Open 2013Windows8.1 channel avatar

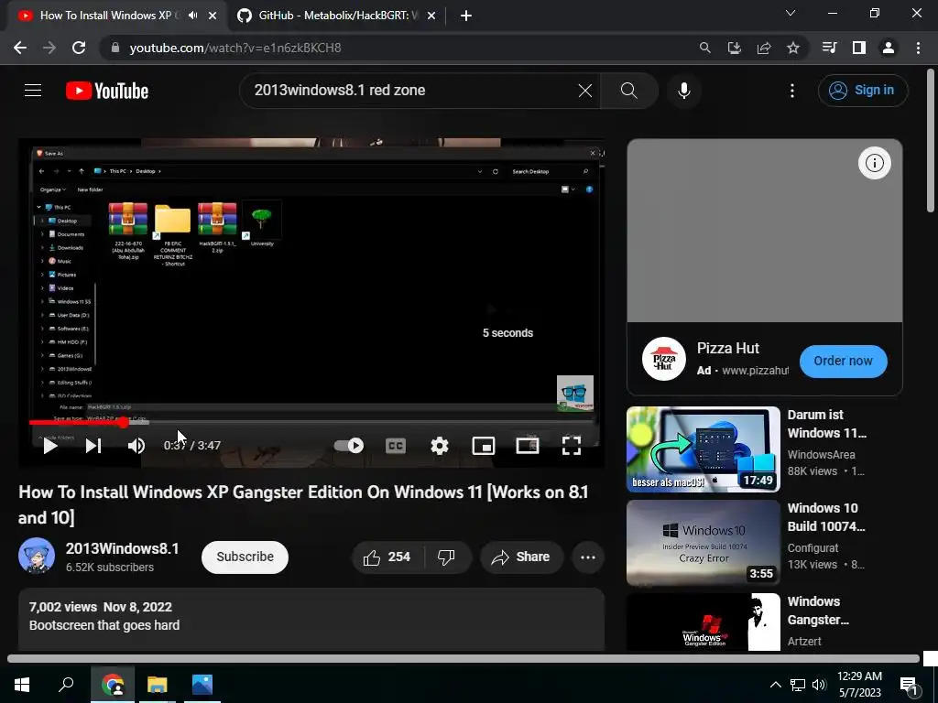(x=37, y=556)
